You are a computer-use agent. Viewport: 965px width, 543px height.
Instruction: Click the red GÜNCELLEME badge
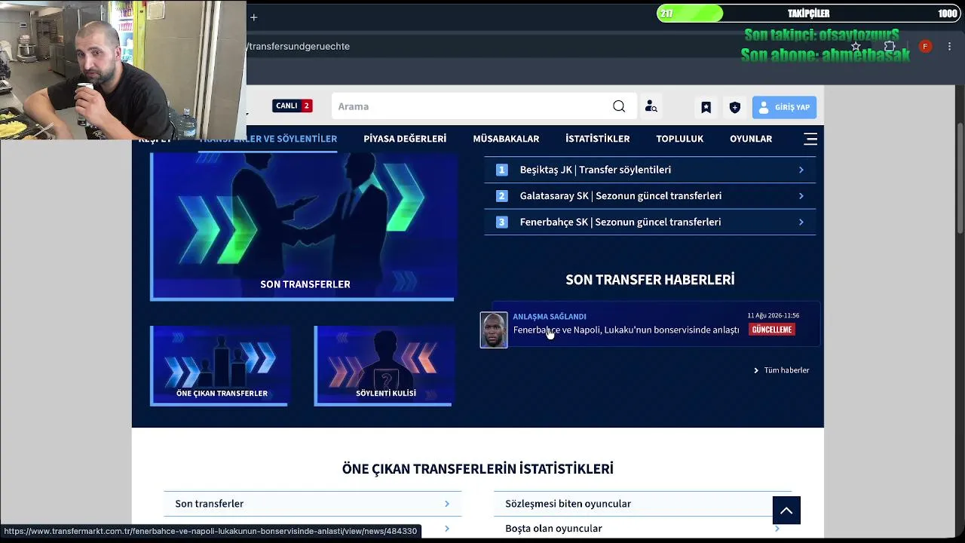point(772,330)
